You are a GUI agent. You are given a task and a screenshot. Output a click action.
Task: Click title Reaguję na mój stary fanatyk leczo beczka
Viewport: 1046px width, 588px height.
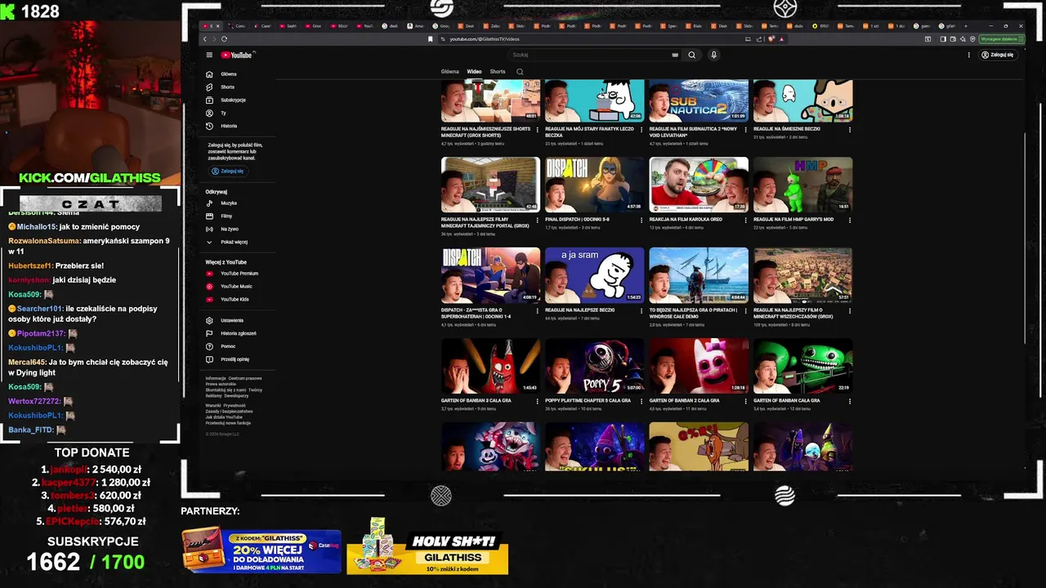[x=589, y=131]
